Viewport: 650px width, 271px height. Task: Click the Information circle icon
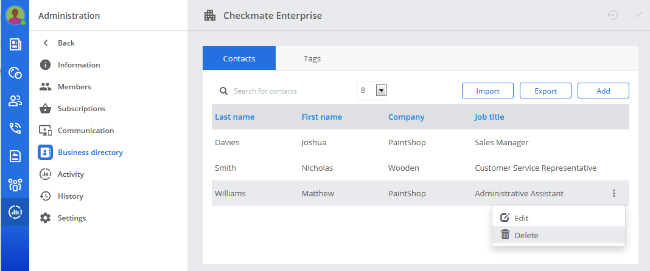(45, 65)
